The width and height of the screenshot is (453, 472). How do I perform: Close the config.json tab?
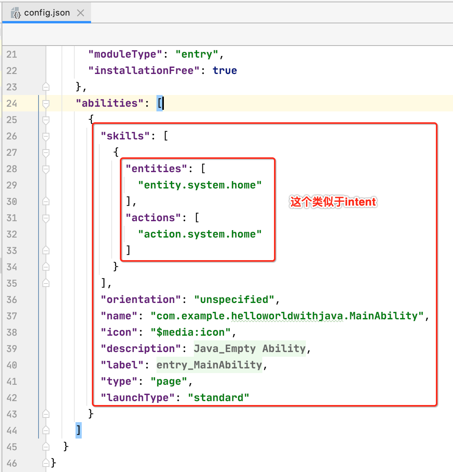point(81,13)
